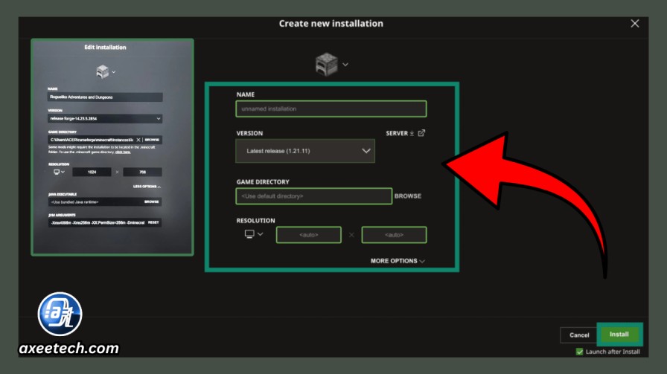Follow the 'click here' link in Edit installation
The height and width of the screenshot is (374, 667).
point(123,152)
